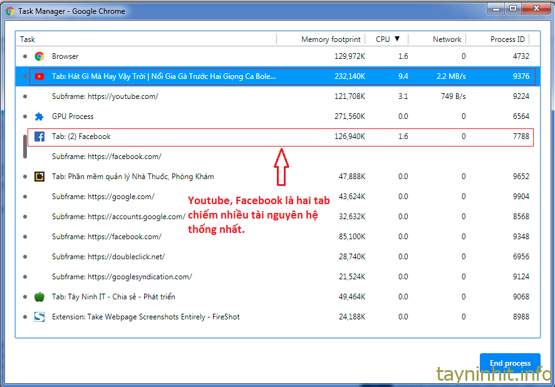555x387 pixels.
Task: Click the GPU Process puzzle piece icon
Action: [39, 116]
